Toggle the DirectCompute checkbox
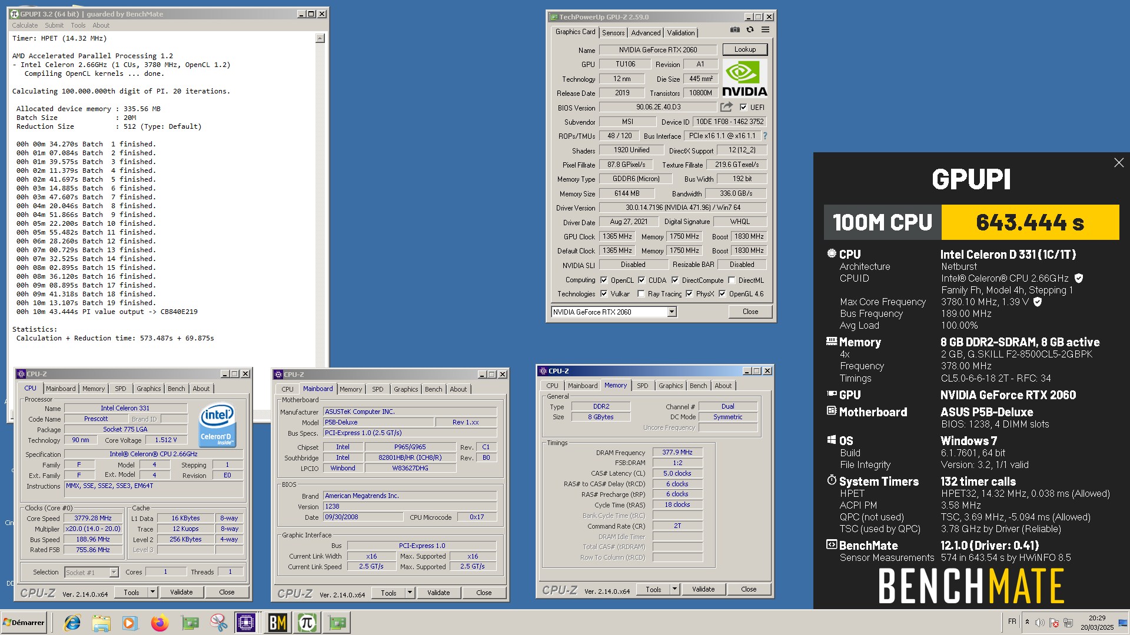The height and width of the screenshot is (635, 1130). coord(675,280)
